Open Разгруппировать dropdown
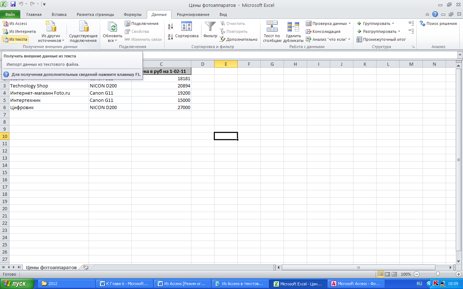Image resolution: width=463 pixels, height=289 pixels. point(378,31)
